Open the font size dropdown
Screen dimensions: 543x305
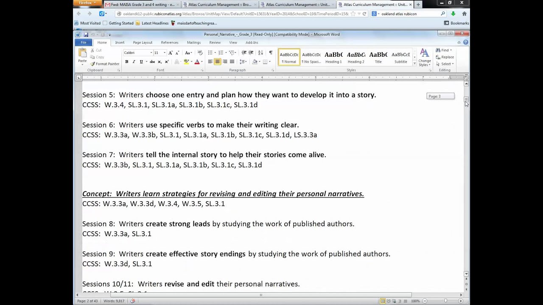point(165,53)
